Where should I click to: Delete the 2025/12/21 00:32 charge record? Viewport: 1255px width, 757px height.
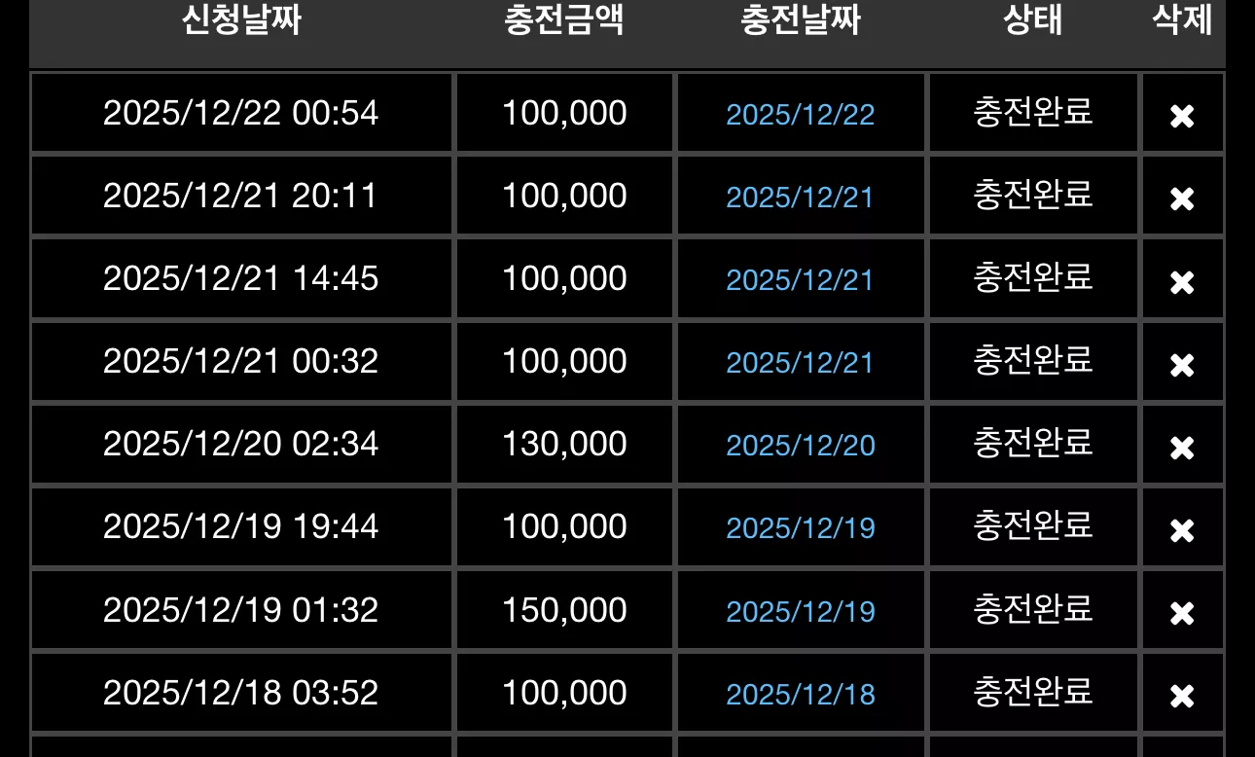(x=1182, y=365)
